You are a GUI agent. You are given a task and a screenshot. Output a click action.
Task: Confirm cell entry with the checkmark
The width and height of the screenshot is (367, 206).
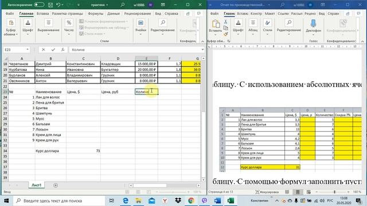tap(53, 50)
